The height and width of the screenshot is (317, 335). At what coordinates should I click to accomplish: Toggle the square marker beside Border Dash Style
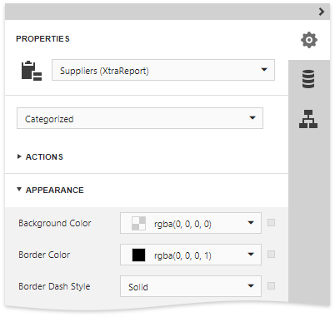271,286
